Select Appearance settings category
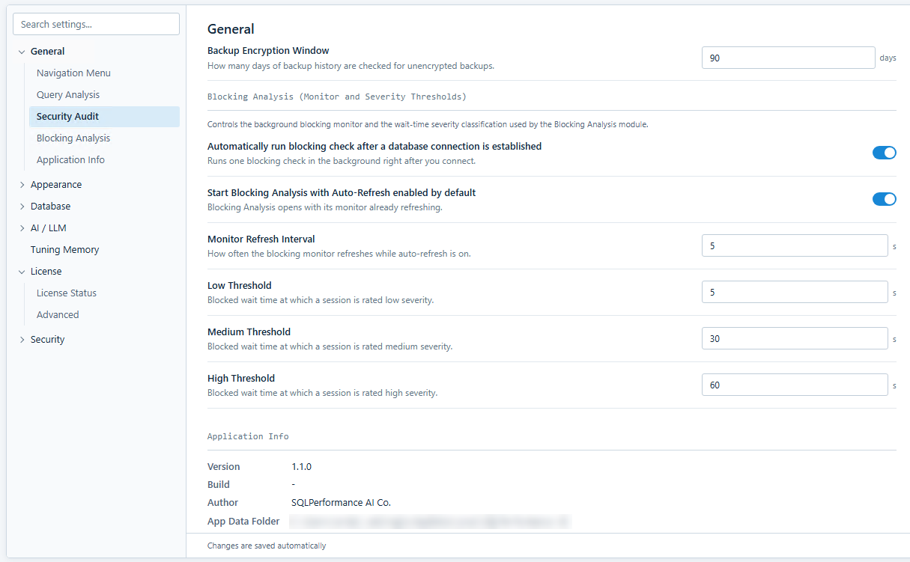 point(56,185)
